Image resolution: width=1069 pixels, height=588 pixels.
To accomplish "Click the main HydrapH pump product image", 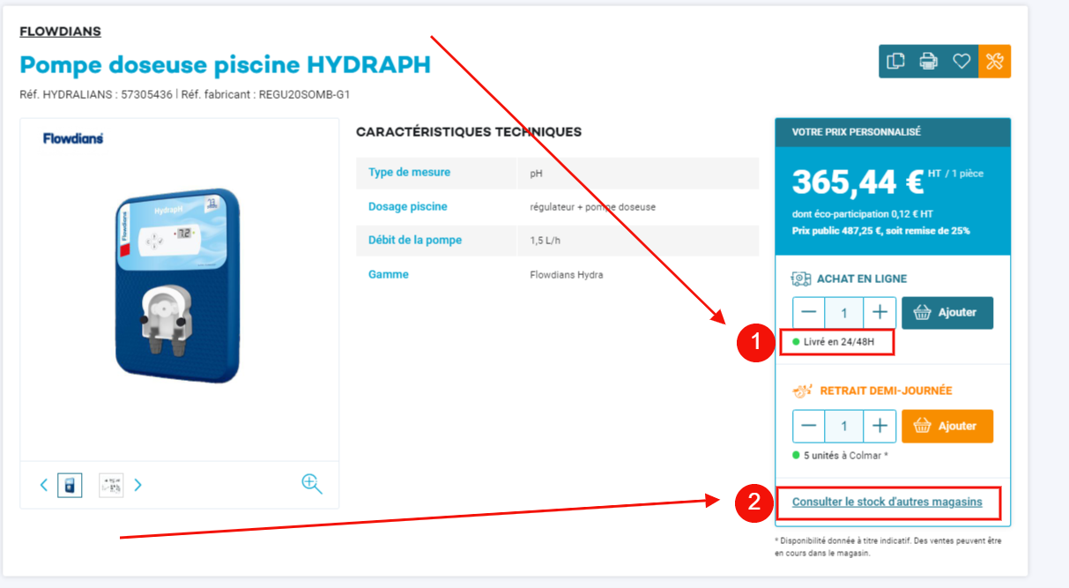I will click(x=178, y=285).
